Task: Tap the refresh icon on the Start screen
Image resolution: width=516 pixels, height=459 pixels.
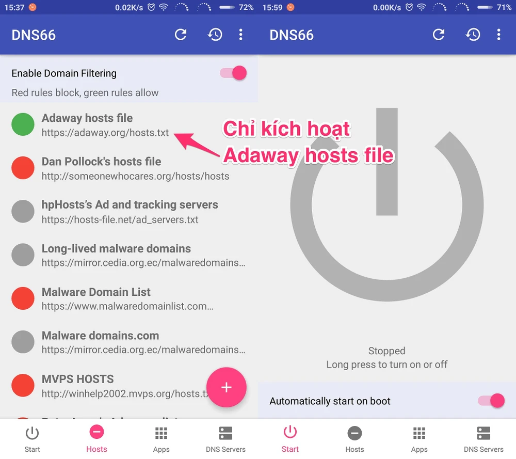Action: click(x=439, y=35)
